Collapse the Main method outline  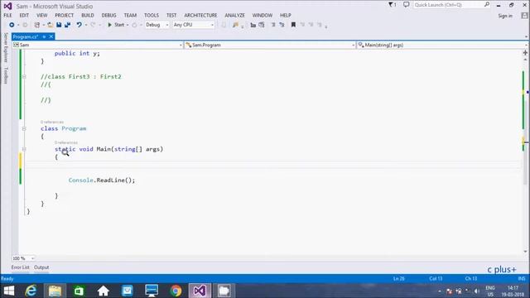pyautogui.click(x=24, y=149)
